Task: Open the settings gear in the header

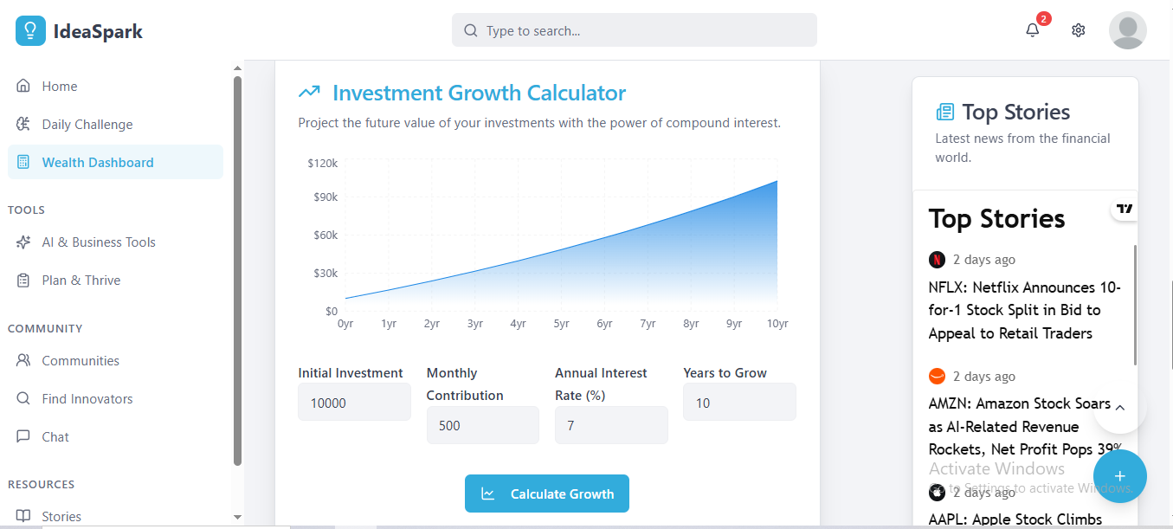Action: 1078,29
